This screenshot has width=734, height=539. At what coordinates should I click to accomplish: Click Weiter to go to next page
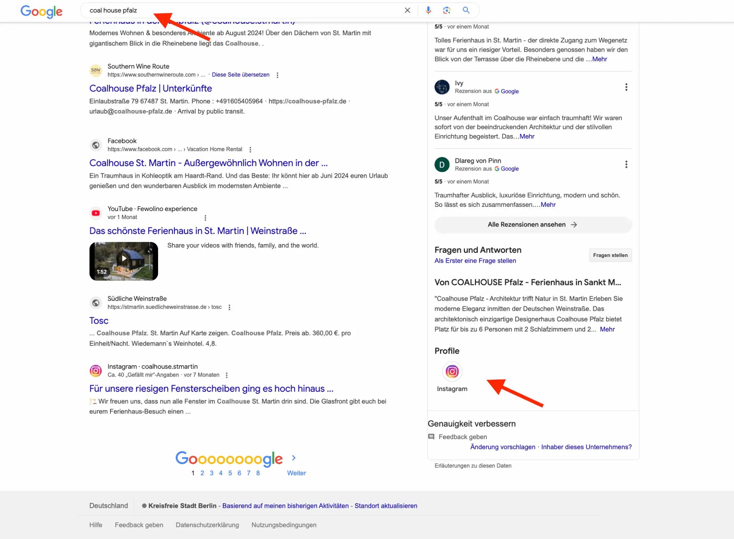coord(297,473)
